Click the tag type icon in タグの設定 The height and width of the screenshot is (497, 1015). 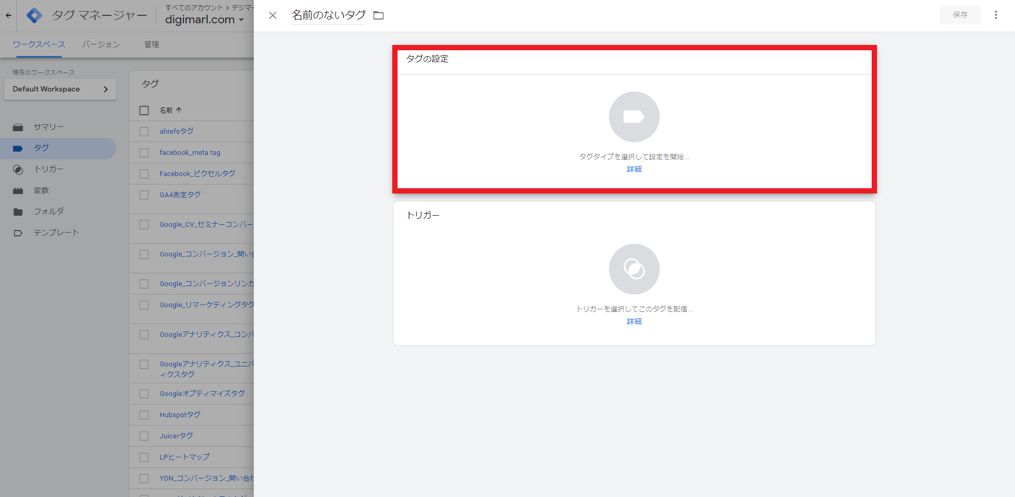634,117
